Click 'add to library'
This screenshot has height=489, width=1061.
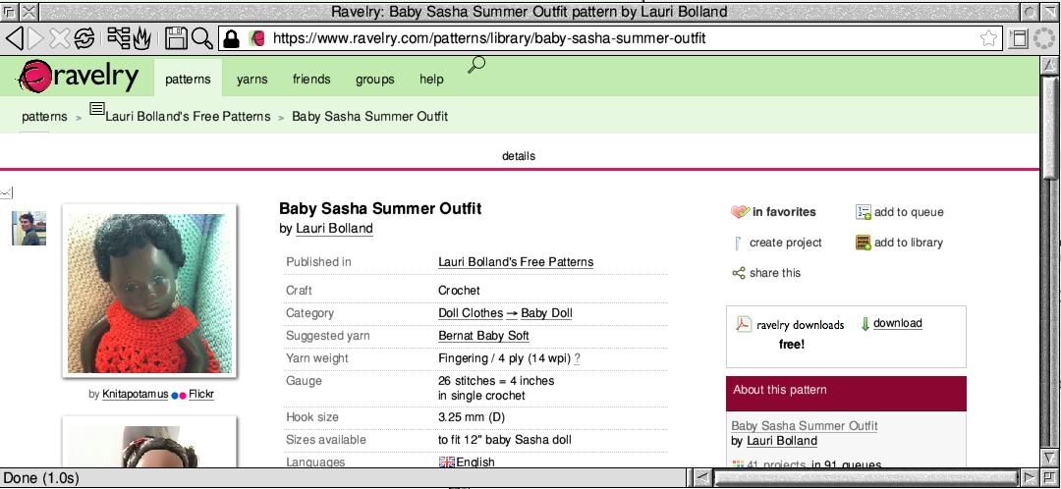tap(908, 243)
